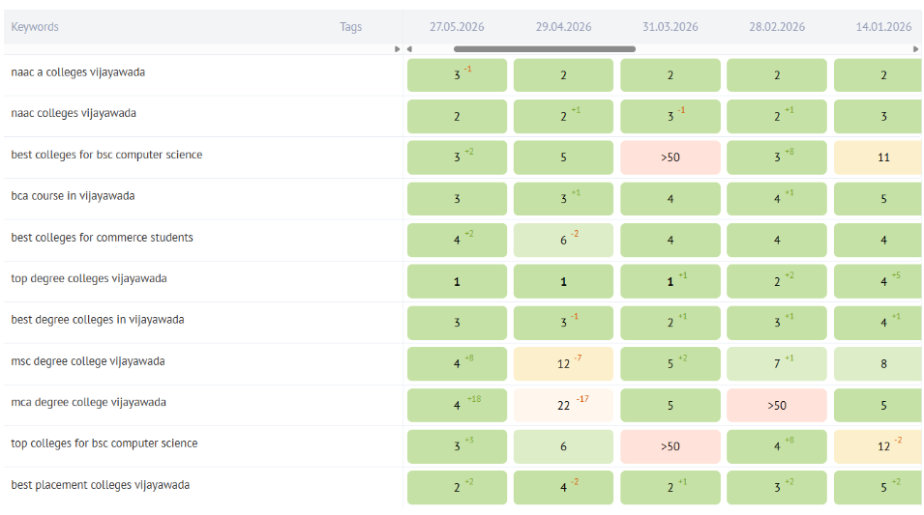The width and height of the screenshot is (924, 515).
Task: Select keyword 'naac a colleges vijayawada'
Action: pos(77,72)
